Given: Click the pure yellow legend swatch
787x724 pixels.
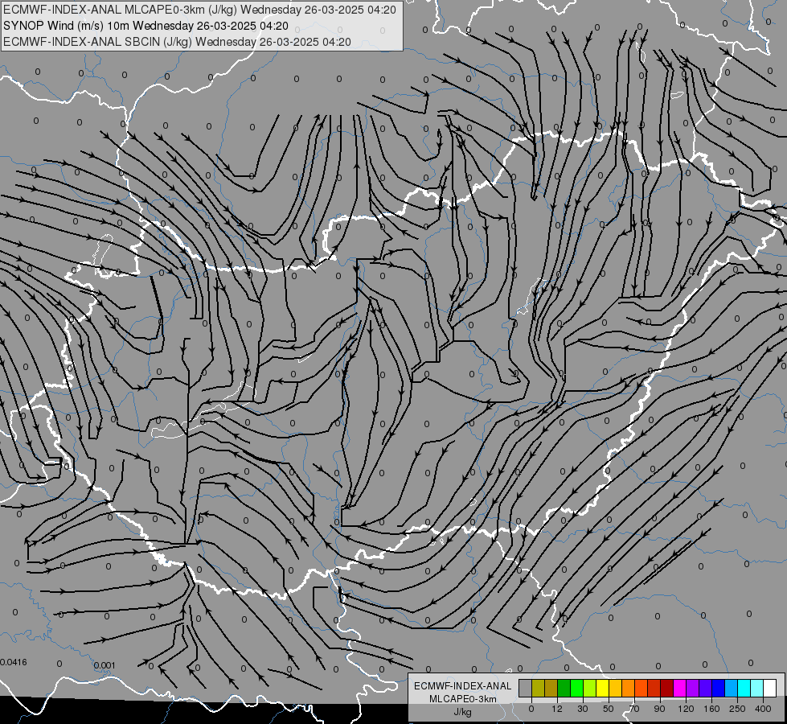Looking at the screenshot, I should point(602,688).
